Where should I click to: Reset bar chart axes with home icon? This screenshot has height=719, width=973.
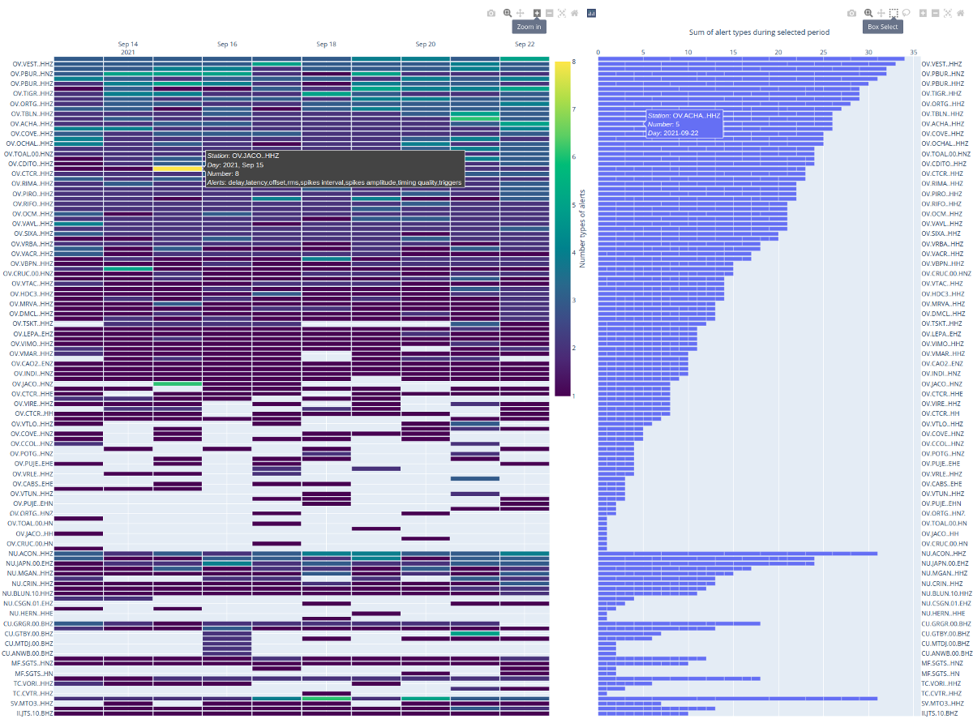point(961,13)
